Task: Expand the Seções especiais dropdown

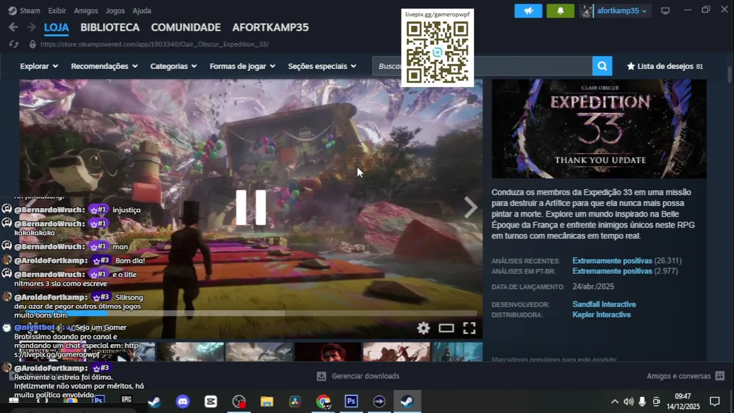Action: click(322, 66)
